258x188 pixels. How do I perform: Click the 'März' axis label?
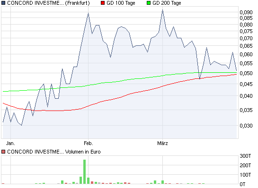point(162,143)
